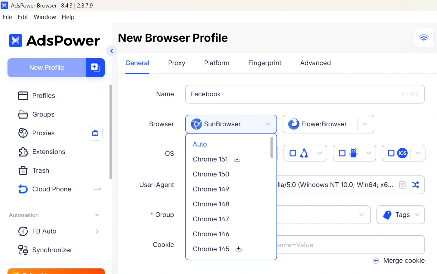Expand the FB Auto submenu chevron
Screen dimensions: 437x274
pos(97,231)
